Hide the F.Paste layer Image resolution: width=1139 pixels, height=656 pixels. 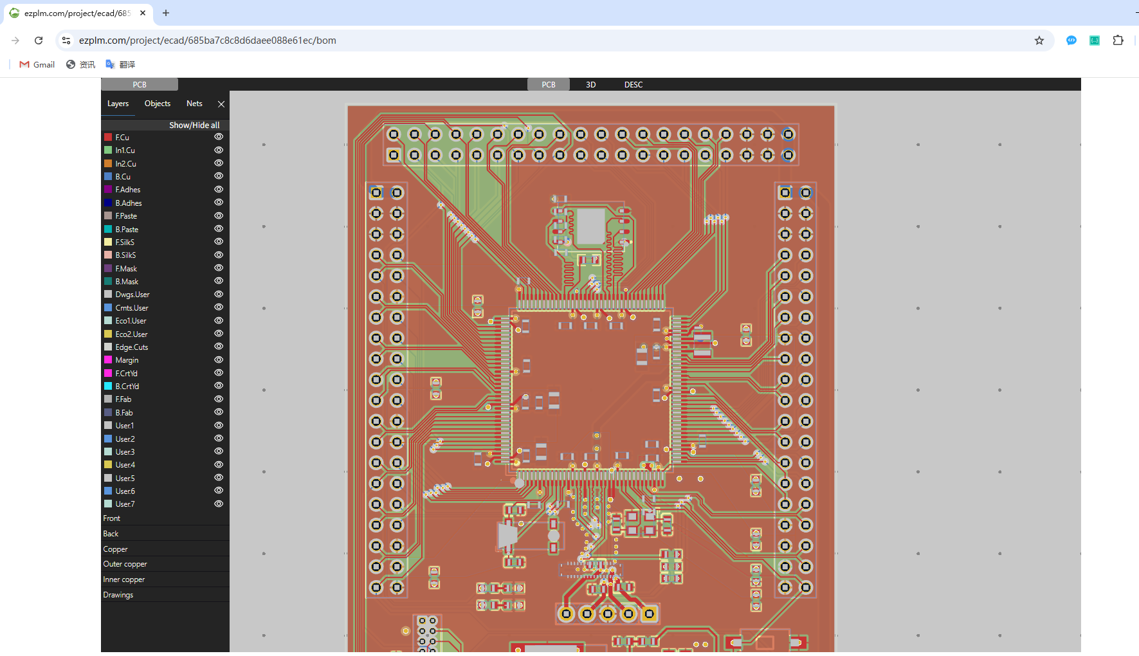point(219,215)
